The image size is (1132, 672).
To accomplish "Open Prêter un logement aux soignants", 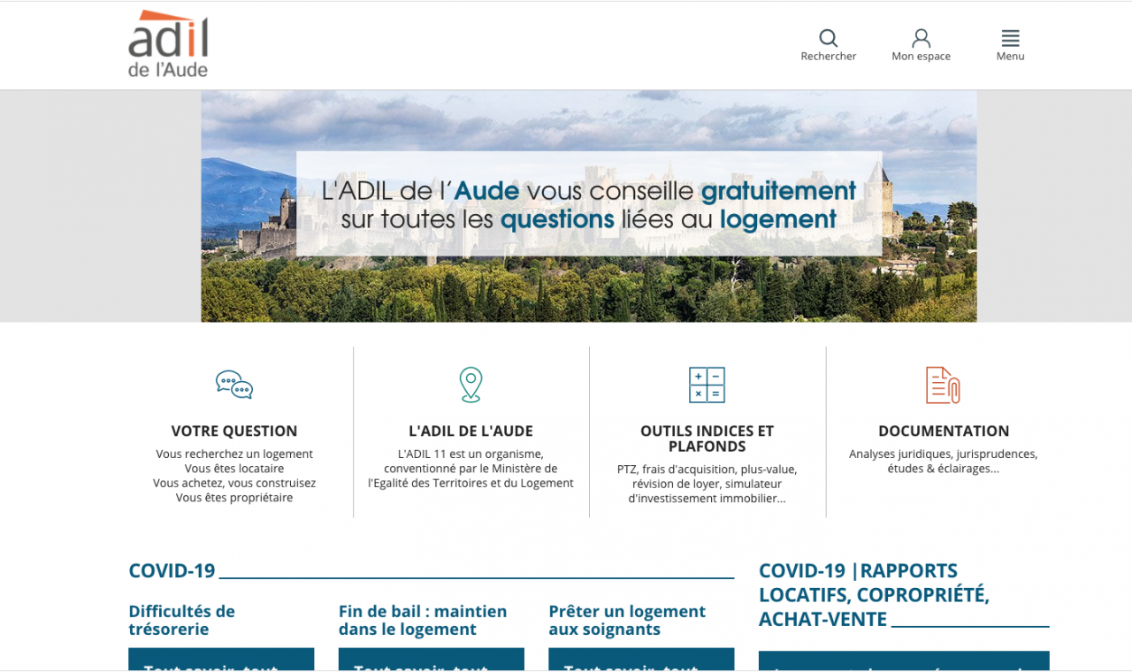I will point(626,620).
